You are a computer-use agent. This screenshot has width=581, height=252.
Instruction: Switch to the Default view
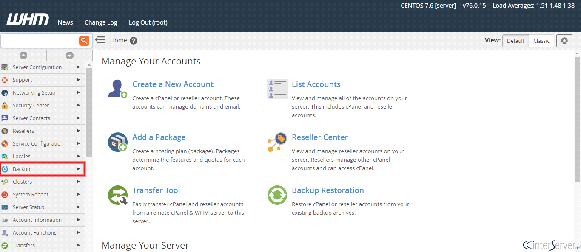pos(515,41)
